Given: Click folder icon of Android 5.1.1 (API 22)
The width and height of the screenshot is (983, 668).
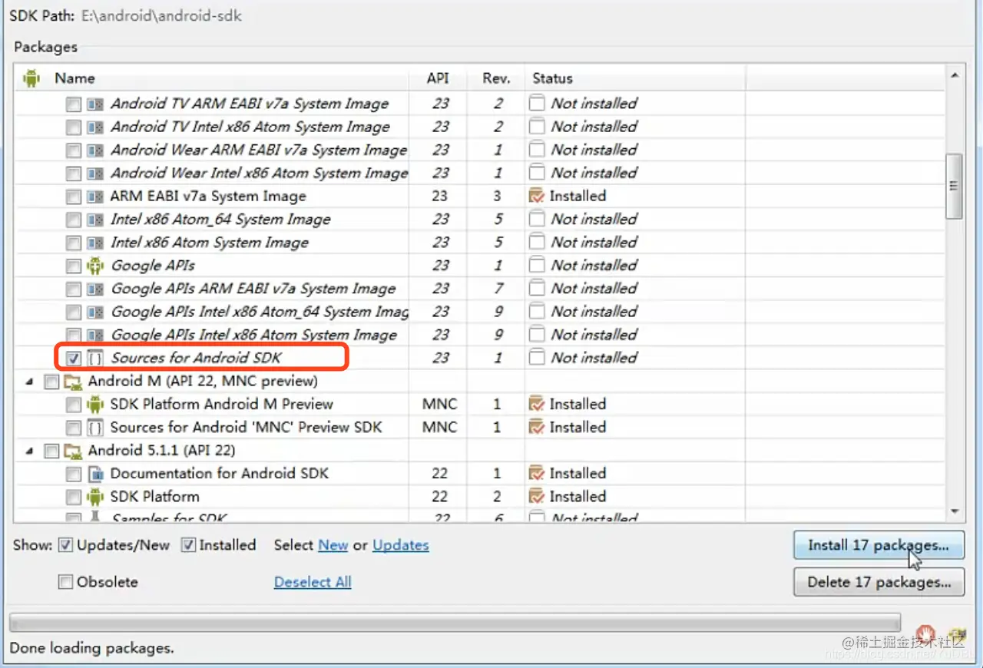Looking at the screenshot, I should [74, 450].
